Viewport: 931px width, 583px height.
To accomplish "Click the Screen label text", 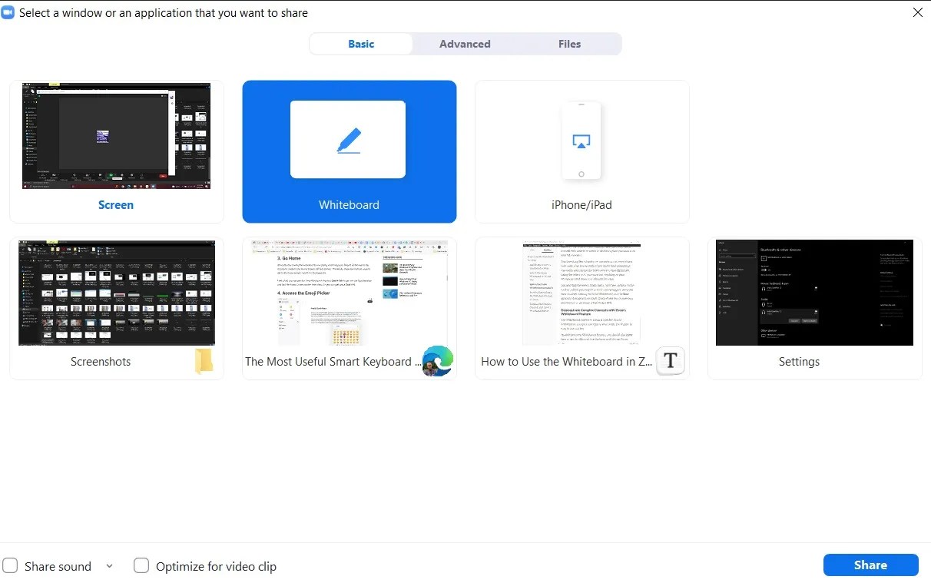I will click(x=116, y=205).
